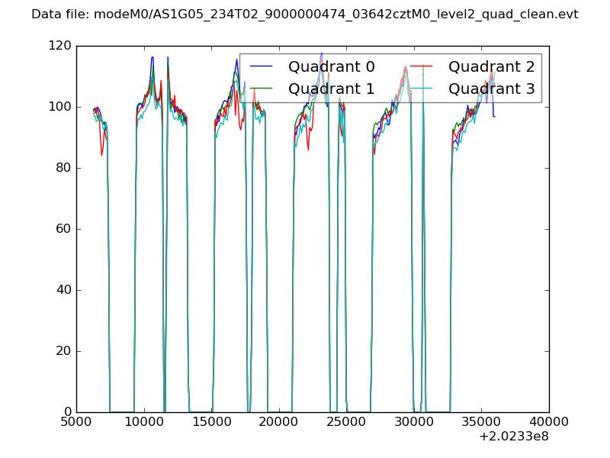Select the cyan Quadrant 3 legend line

[422, 89]
